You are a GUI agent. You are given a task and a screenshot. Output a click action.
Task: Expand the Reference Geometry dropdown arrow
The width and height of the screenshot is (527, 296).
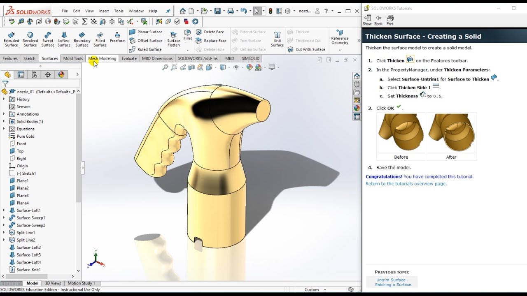(340, 50)
